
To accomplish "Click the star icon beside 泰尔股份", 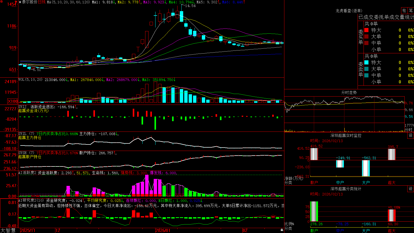I will coord(20,2).
